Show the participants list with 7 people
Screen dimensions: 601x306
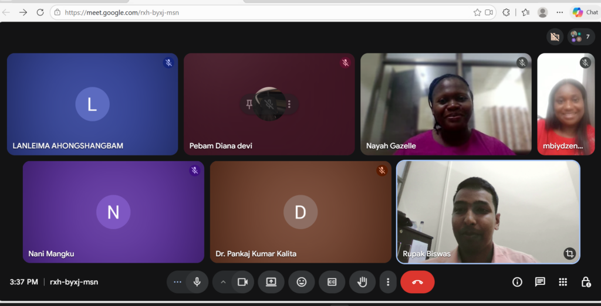coord(580,37)
